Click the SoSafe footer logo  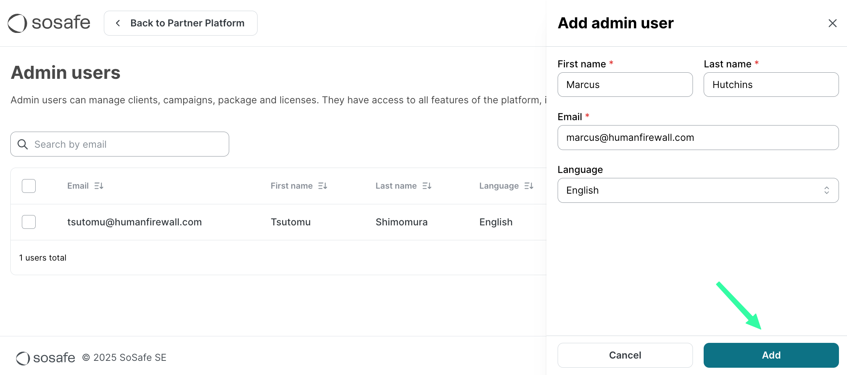46,358
